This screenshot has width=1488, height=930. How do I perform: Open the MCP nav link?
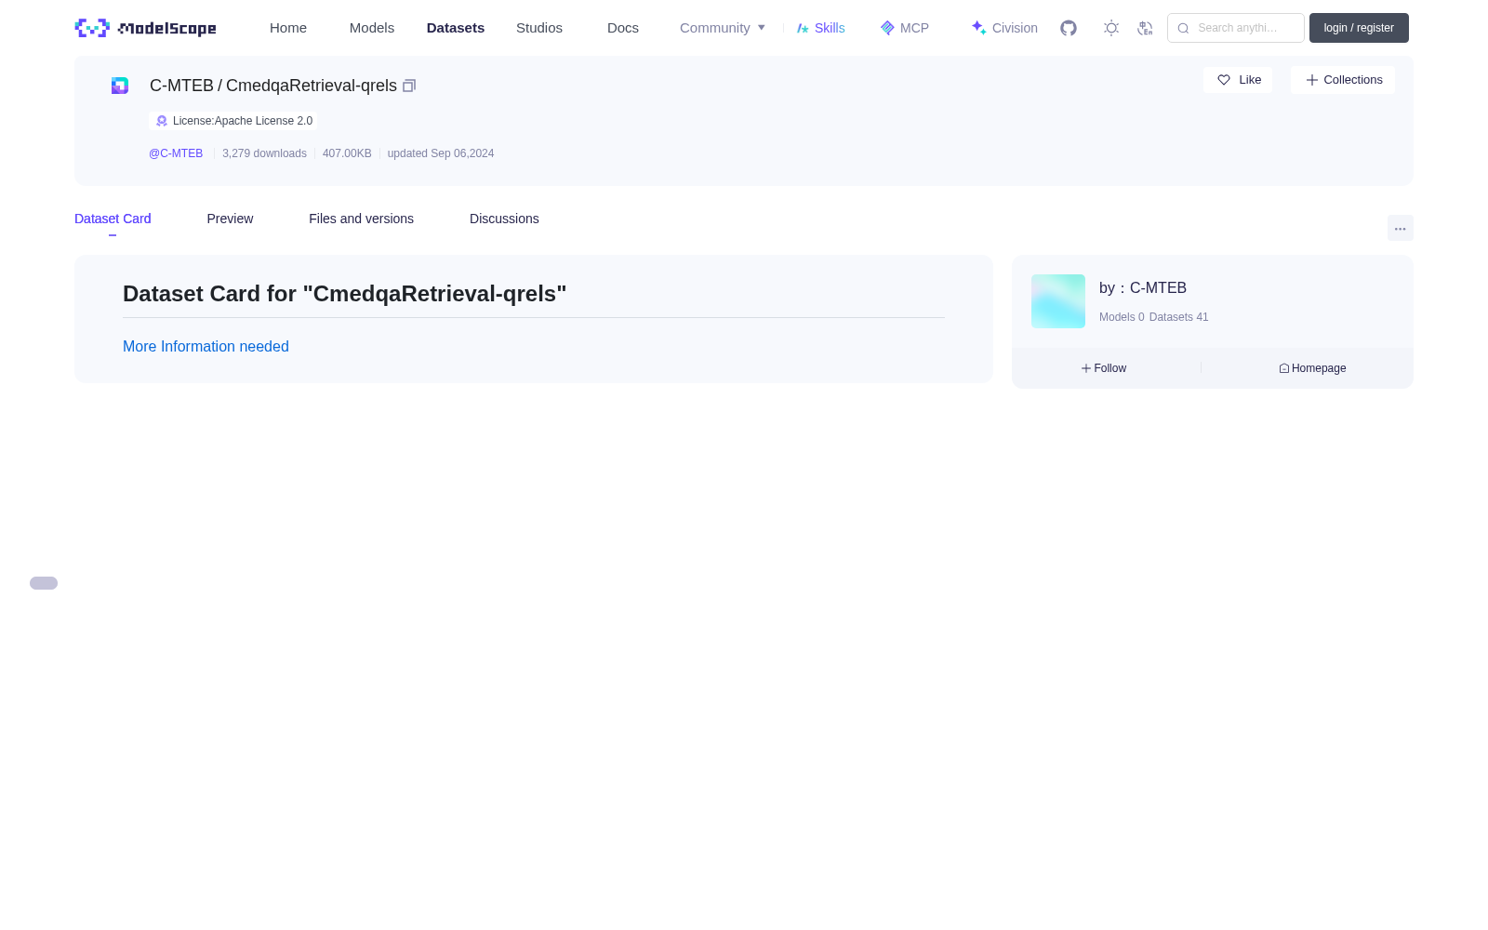point(904,28)
